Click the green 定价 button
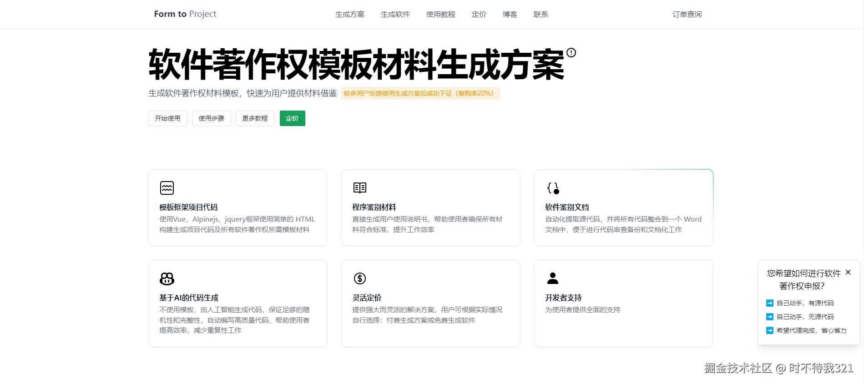 [x=292, y=118]
